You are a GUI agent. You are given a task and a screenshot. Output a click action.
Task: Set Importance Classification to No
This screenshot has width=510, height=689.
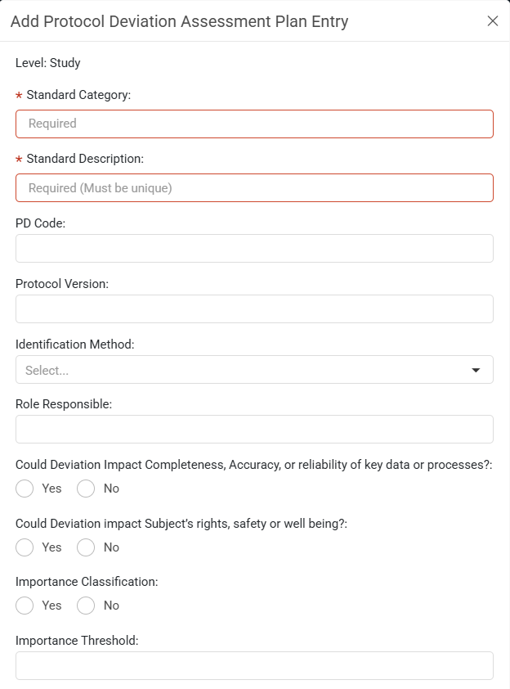click(x=86, y=606)
